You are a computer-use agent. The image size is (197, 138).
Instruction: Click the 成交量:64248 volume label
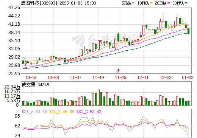[x=35, y=85]
